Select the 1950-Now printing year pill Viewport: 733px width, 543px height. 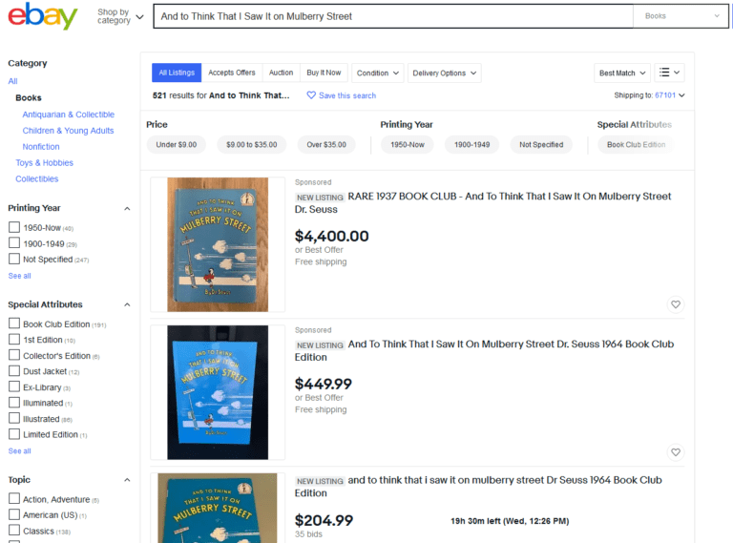[408, 145]
